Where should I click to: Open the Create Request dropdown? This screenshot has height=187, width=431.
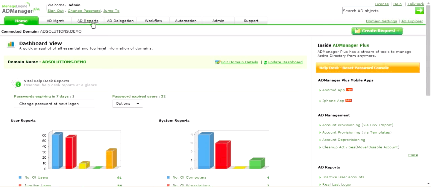(377, 31)
